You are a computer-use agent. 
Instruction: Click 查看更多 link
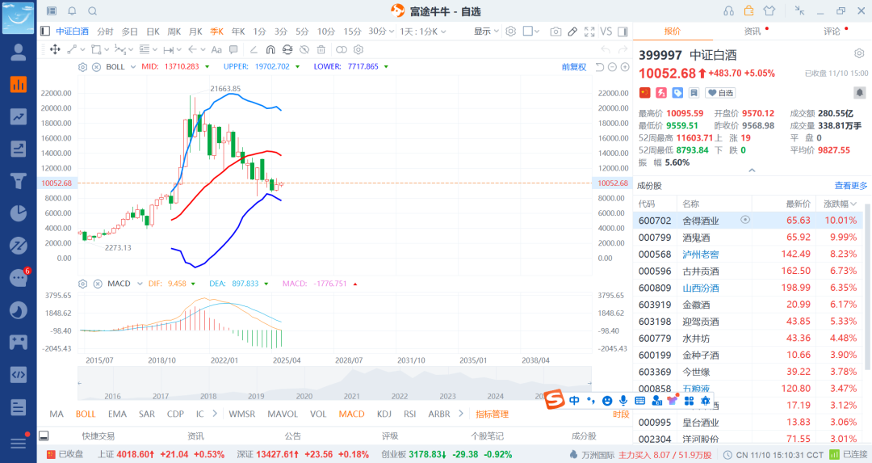click(851, 185)
